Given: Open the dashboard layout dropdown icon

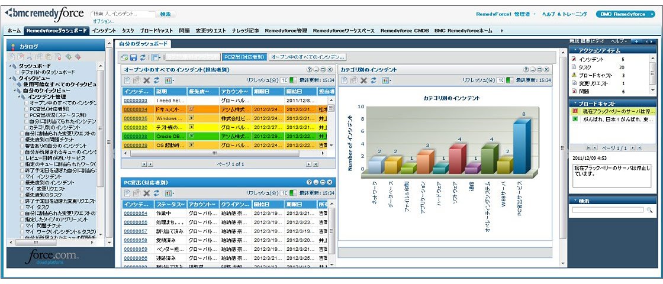Looking at the screenshot, I should tap(156, 57).
